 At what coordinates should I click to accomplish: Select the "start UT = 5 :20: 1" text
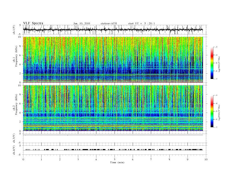(x=141, y=23)
